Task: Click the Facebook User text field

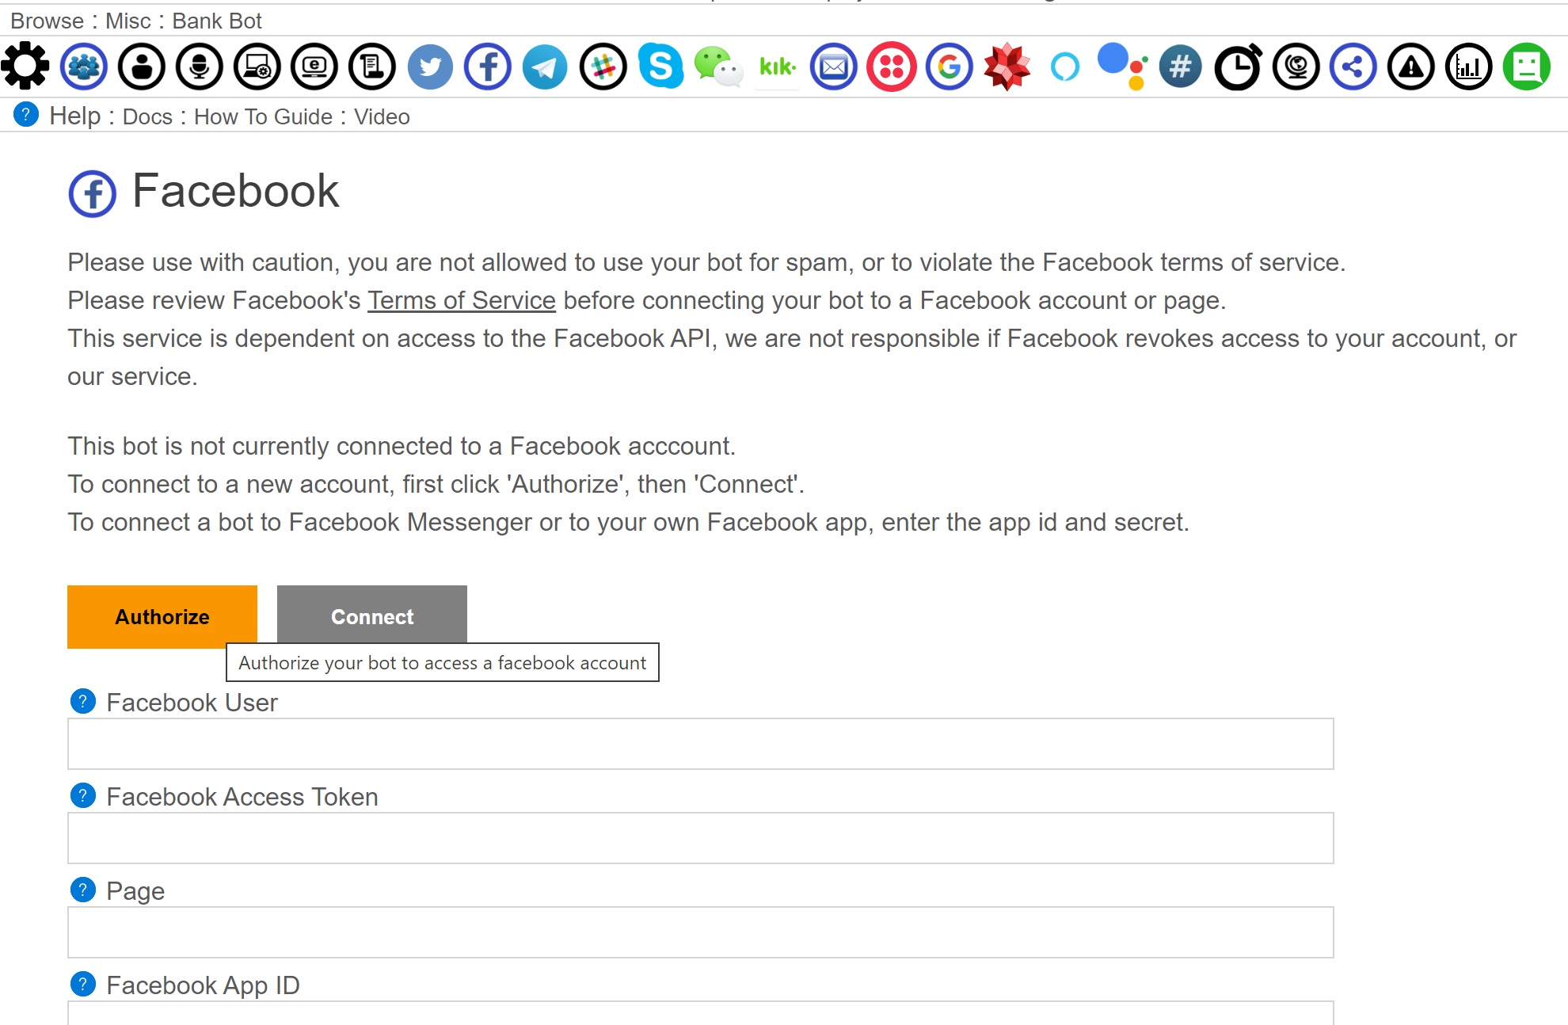Action: [701, 744]
